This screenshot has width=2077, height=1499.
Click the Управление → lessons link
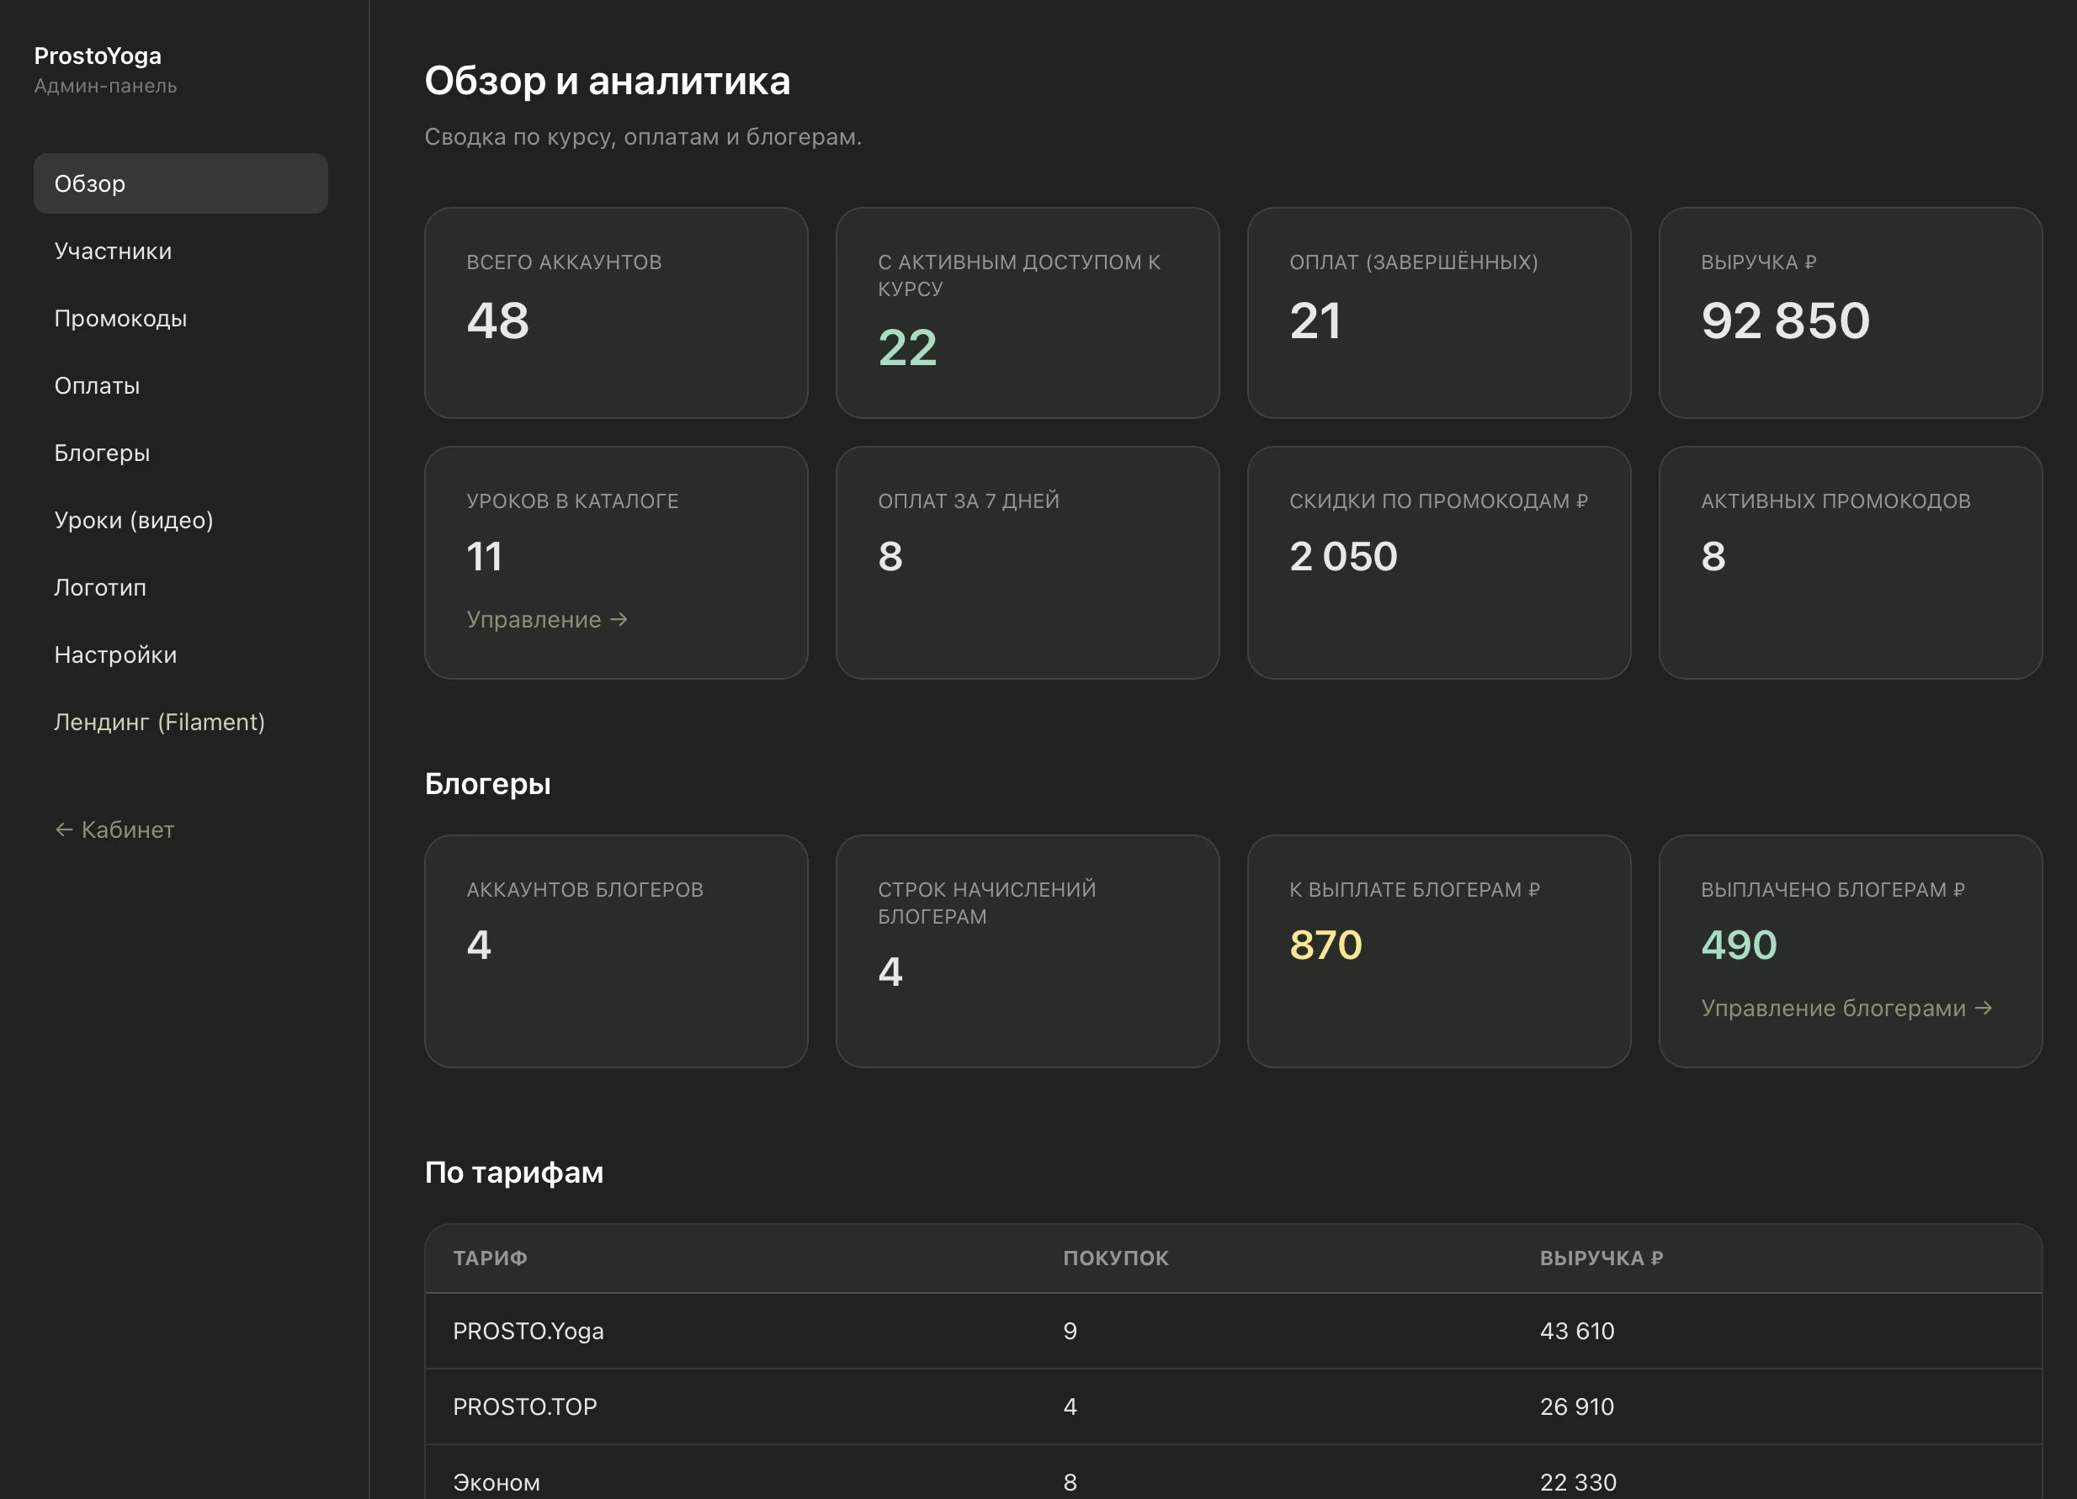click(547, 620)
